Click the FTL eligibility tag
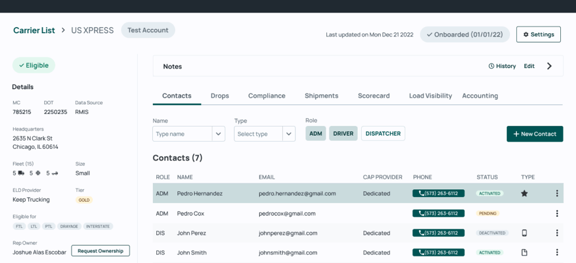This screenshot has height=263, width=576. (x=19, y=226)
